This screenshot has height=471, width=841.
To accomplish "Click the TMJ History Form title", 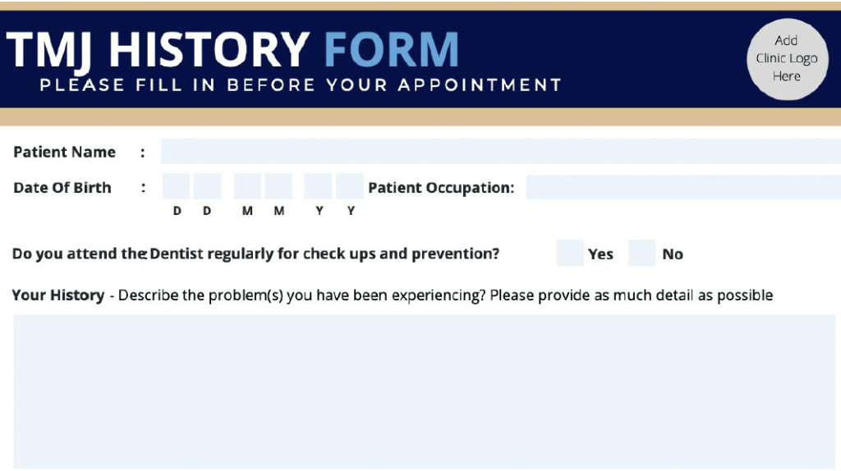I will click(x=232, y=49).
